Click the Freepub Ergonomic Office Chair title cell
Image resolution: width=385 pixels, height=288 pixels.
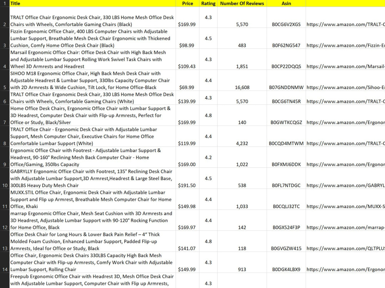tap(92, 280)
